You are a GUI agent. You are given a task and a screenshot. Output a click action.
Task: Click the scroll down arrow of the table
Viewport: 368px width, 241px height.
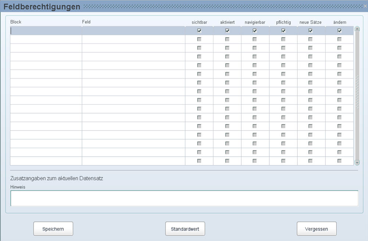(357, 162)
